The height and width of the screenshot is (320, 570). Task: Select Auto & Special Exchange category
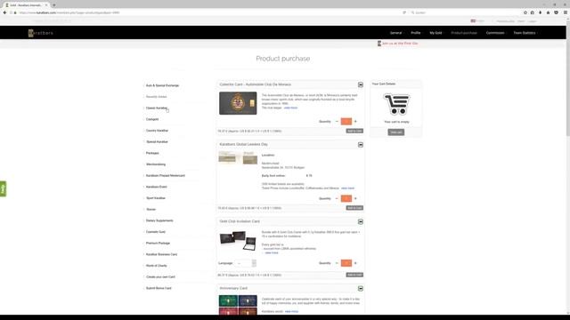(162, 85)
